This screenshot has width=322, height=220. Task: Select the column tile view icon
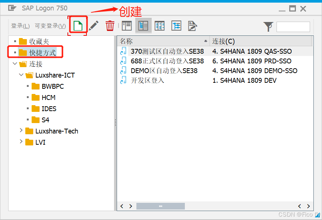point(160,26)
